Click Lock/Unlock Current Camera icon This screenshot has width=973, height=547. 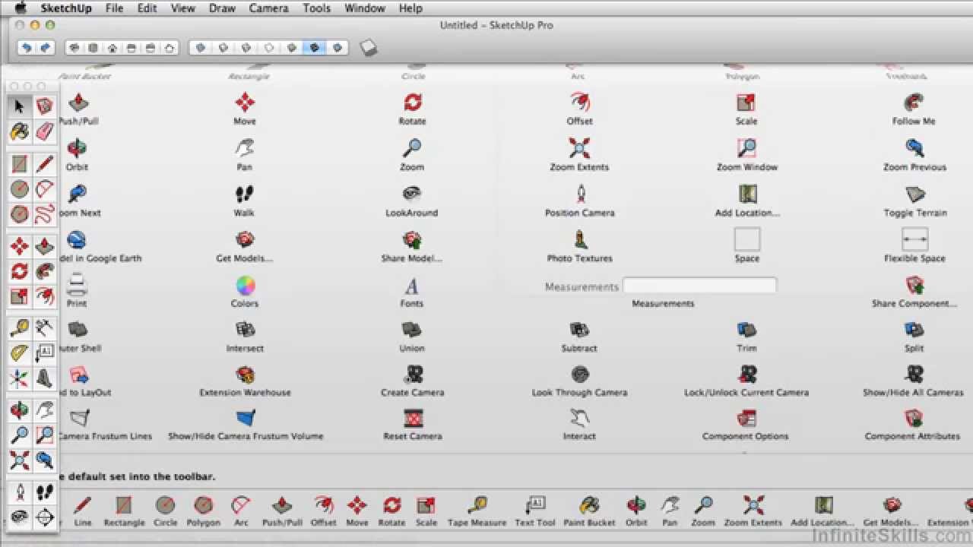point(747,374)
